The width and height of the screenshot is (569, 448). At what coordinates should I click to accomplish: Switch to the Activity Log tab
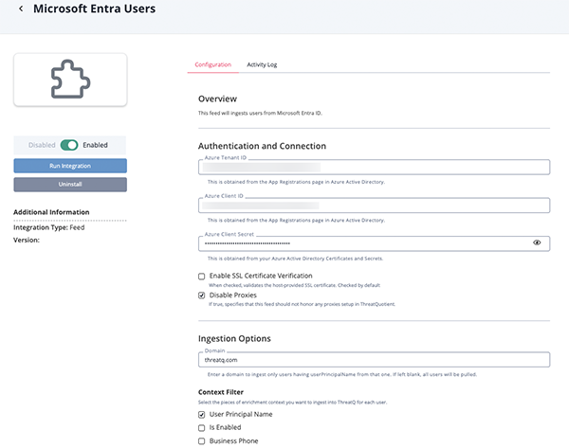coord(262,64)
